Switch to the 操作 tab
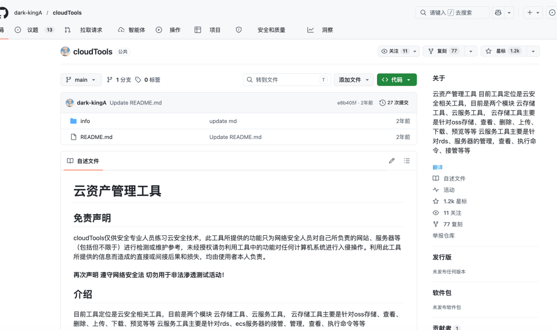The width and height of the screenshot is (557, 330). (x=168, y=30)
